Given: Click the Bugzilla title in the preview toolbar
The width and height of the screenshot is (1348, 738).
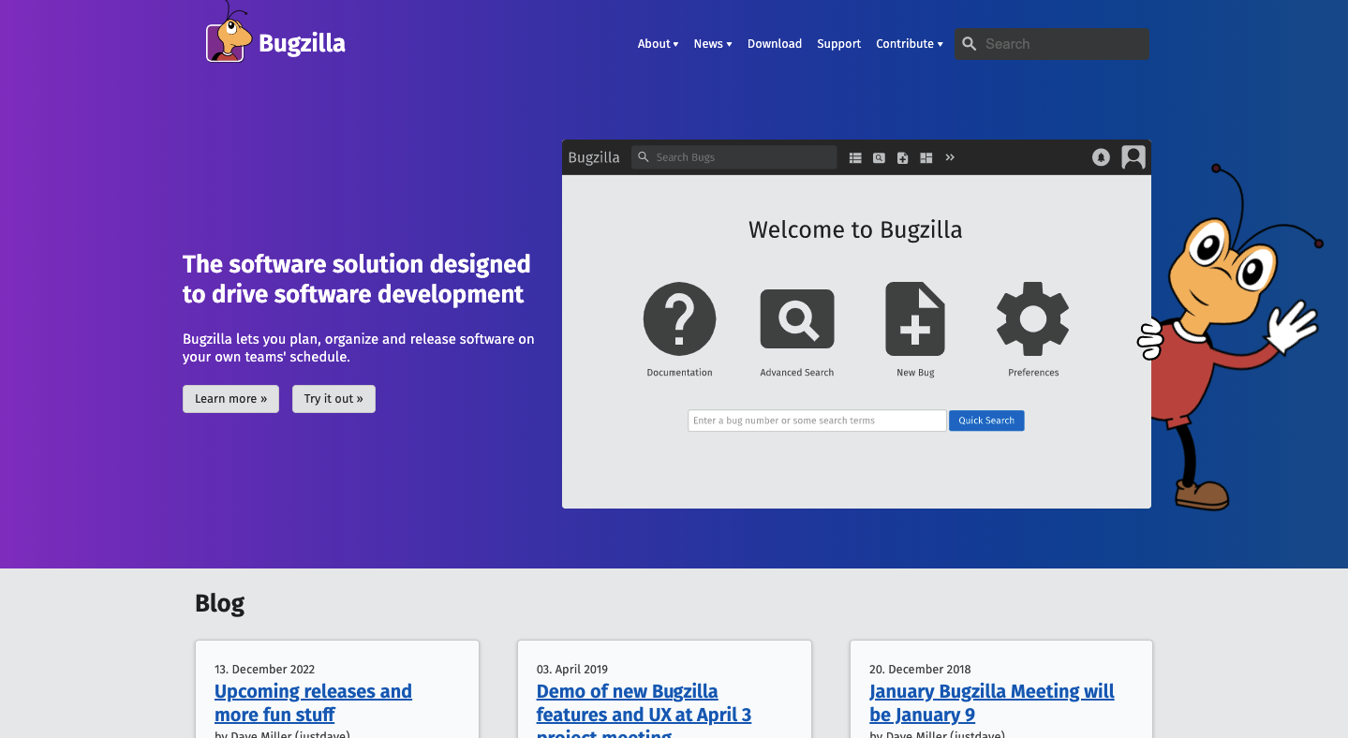Looking at the screenshot, I should [594, 157].
